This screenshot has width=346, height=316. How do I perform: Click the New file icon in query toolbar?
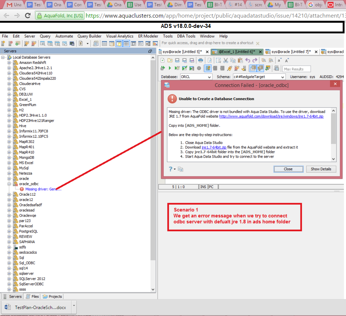[x=163, y=60]
